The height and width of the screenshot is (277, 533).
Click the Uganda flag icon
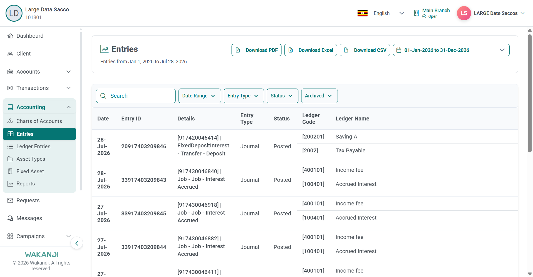click(362, 13)
